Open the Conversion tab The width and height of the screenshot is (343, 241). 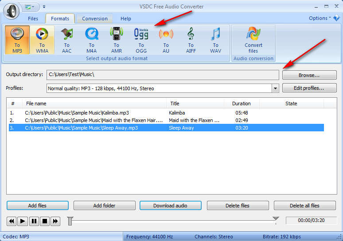95,19
